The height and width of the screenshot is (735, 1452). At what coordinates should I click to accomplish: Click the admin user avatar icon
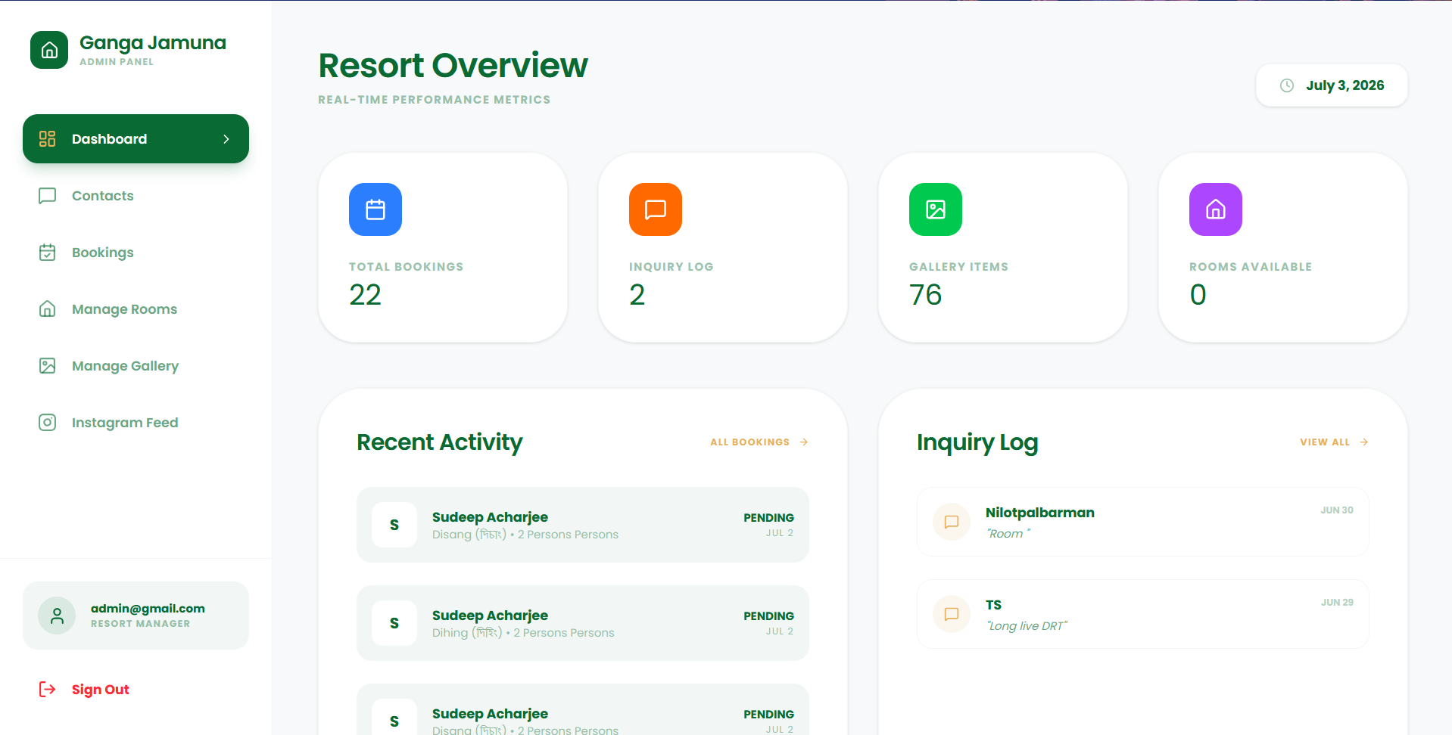click(x=57, y=616)
